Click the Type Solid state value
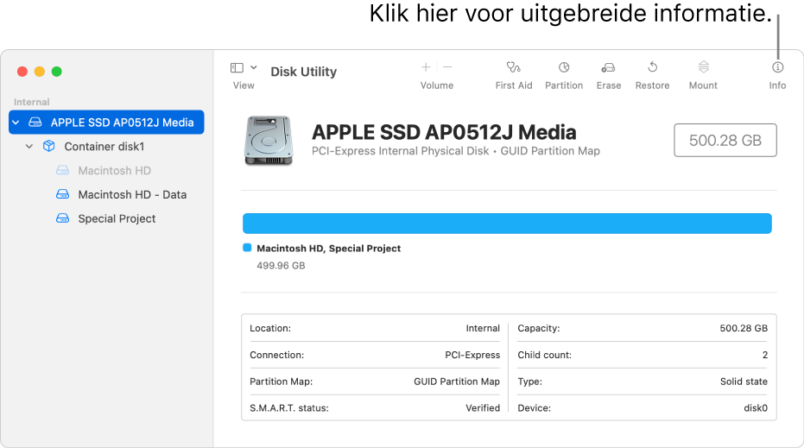804x448 pixels. click(x=744, y=382)
